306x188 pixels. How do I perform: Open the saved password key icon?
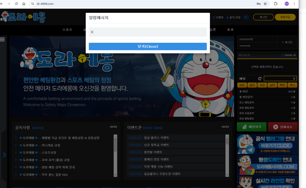coord(259,4)
